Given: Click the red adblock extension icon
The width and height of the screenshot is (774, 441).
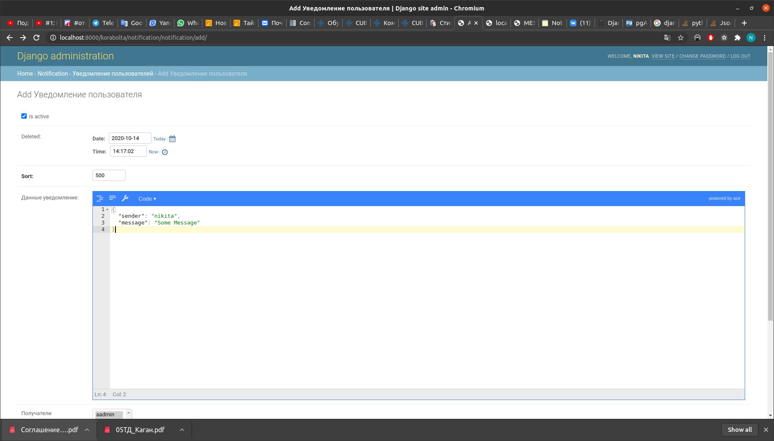Looking at the screenshot, I should [x=710, y=38].
